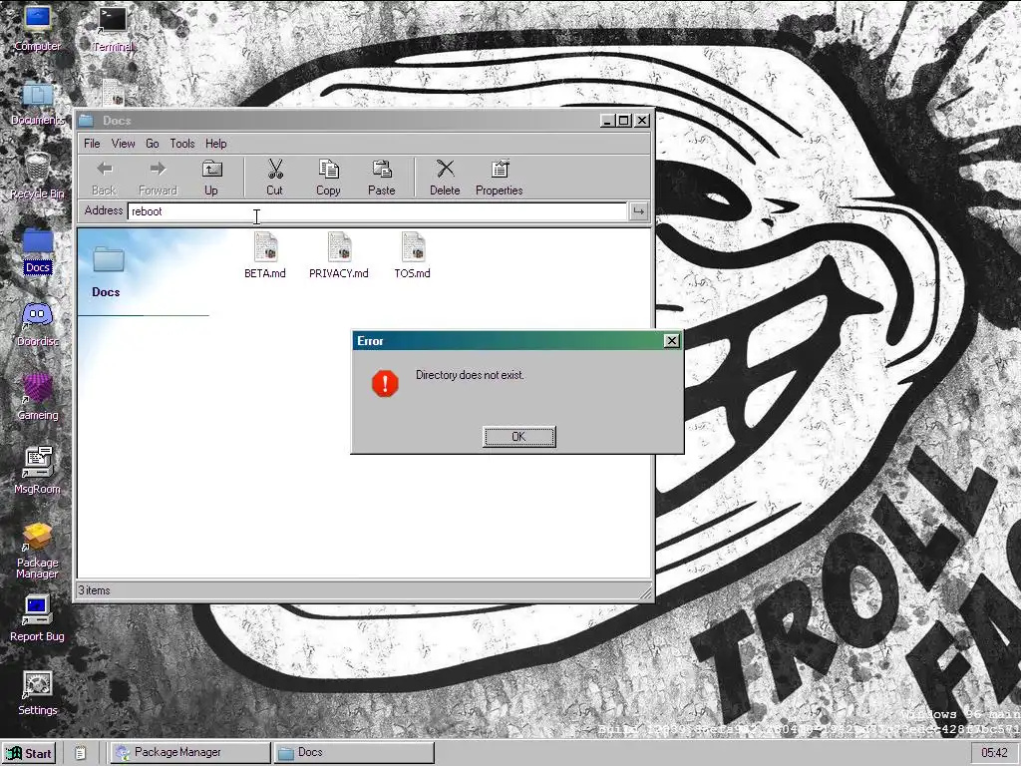
Task: Click the red error exclamation icon
Action: (x=385, y=383)
